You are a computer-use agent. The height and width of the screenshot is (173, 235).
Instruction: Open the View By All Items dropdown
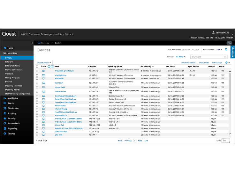pyautogui.click(x=180, y=57)
